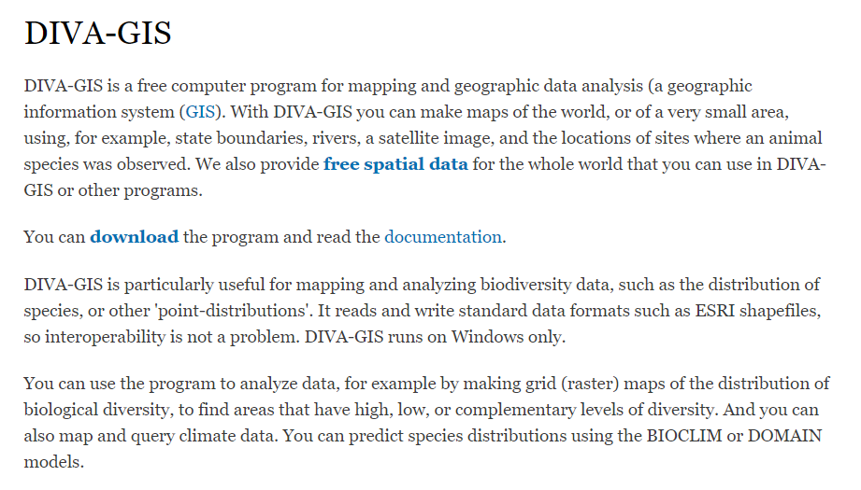Click the 'point-distributions' quoted term
The width and height of the screenshot is (861, 490).
click(x=232, y=311)
